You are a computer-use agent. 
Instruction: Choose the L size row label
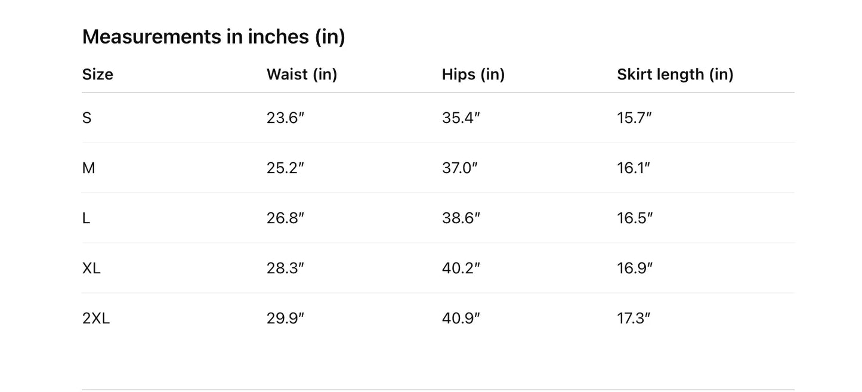tap(86, 218)
